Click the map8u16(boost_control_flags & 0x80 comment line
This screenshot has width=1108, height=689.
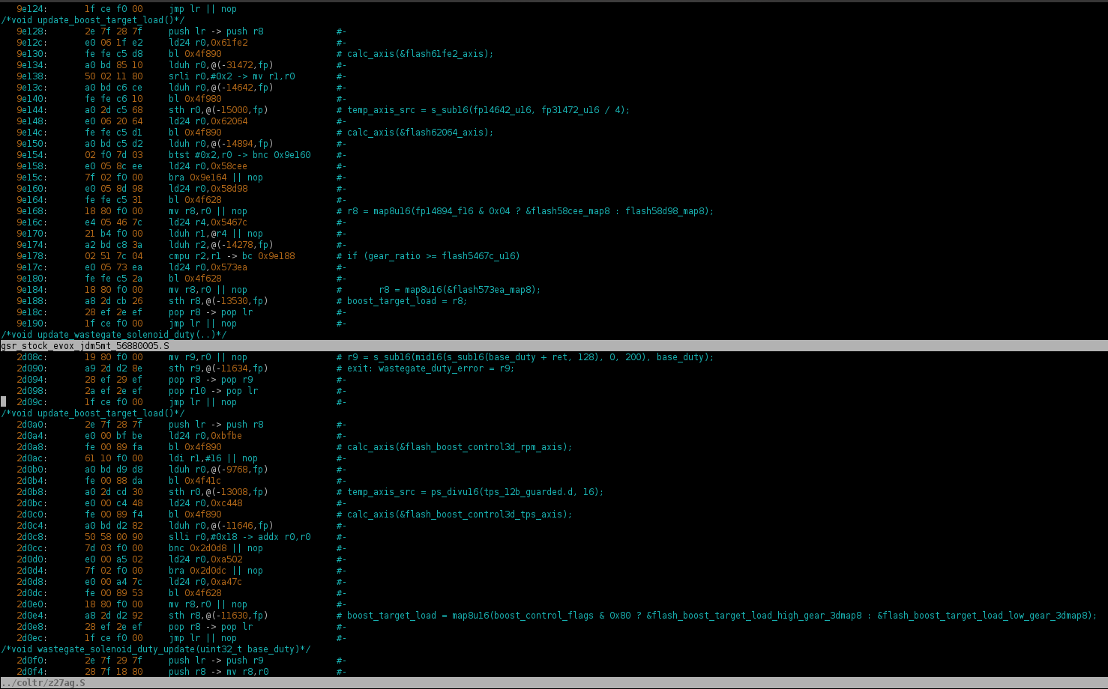click(720, 616)
